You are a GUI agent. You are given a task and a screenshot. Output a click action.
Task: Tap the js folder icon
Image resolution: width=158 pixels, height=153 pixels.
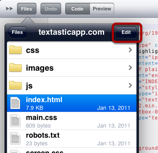click(15, 85)
